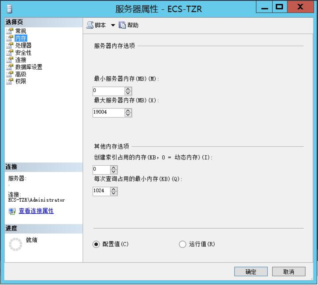Viewport: 318px width, 285px height.
Task: Switch to the 连接 page
Action: click(x=21, y=60)
